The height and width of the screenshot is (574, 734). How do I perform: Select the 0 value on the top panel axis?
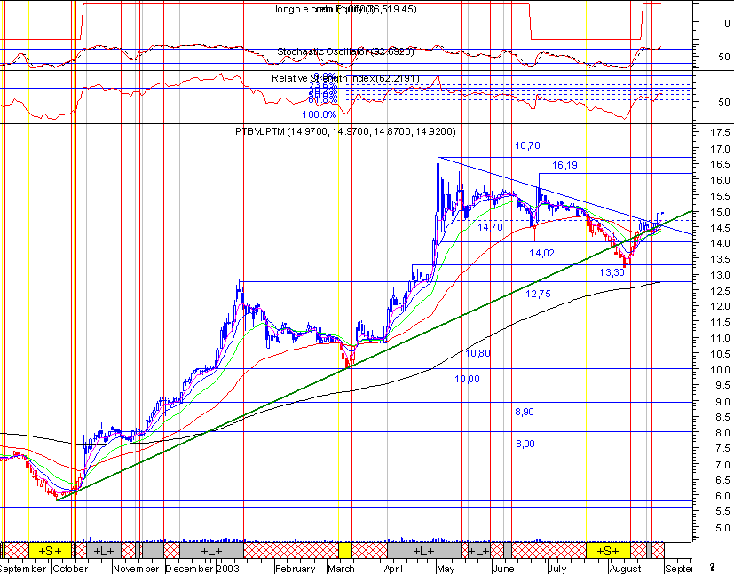(x=727, y=23)
